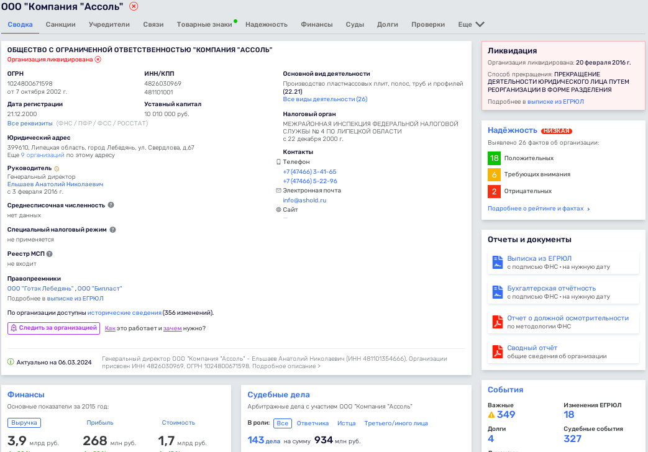Click the globe icon near Сайт
This screenshot has height=452, width=648.
278,210
